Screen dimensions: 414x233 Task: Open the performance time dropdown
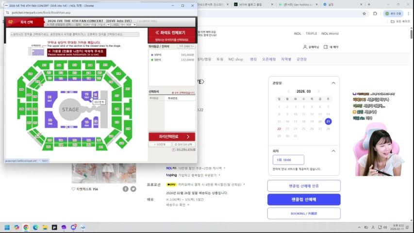coord(128,25)
